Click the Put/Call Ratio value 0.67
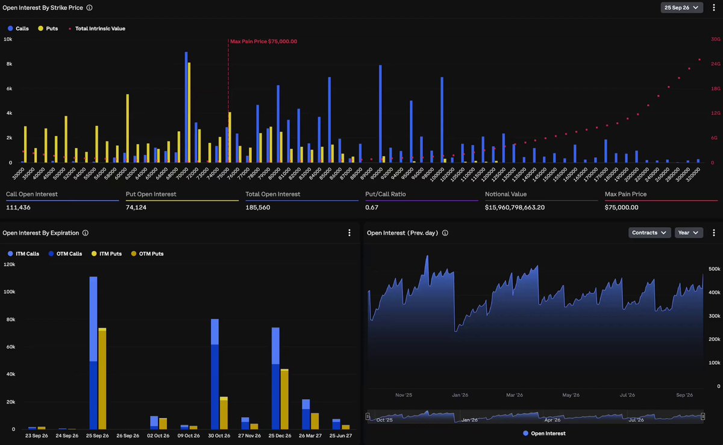The image size is (723, 445). point(371,207)
